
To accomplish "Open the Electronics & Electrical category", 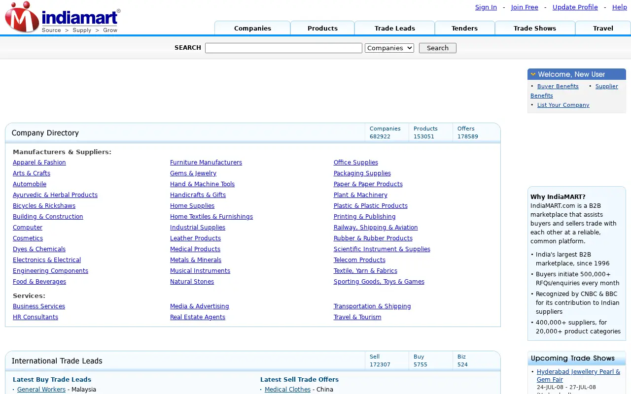I will (47, 260).
